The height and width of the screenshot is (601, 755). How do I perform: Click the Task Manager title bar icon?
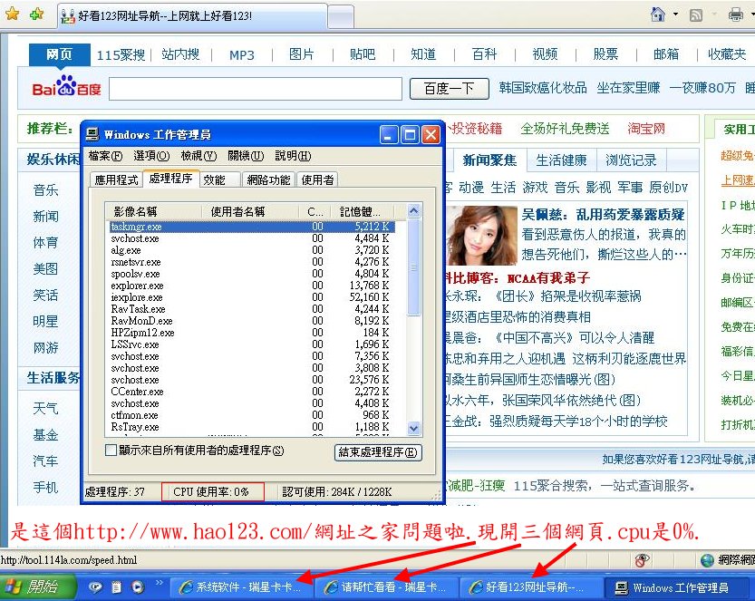click(x=92, y=134)
